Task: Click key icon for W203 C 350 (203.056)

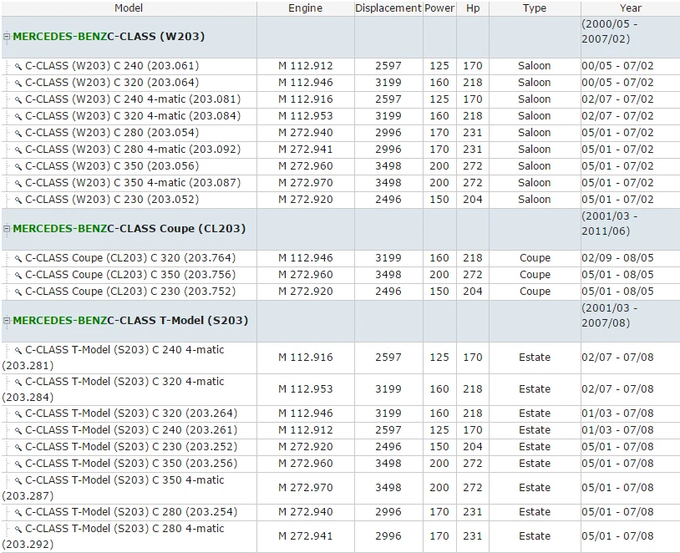Action: [18, 166]
